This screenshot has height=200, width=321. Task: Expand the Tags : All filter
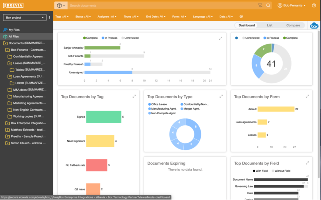tap(62, 16)
